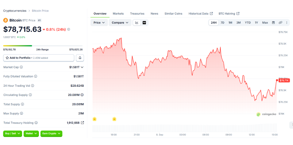This screenshot has height=145, width=293.
Task: Click the $78.71K current price label
Action: [x=284, y=80]
